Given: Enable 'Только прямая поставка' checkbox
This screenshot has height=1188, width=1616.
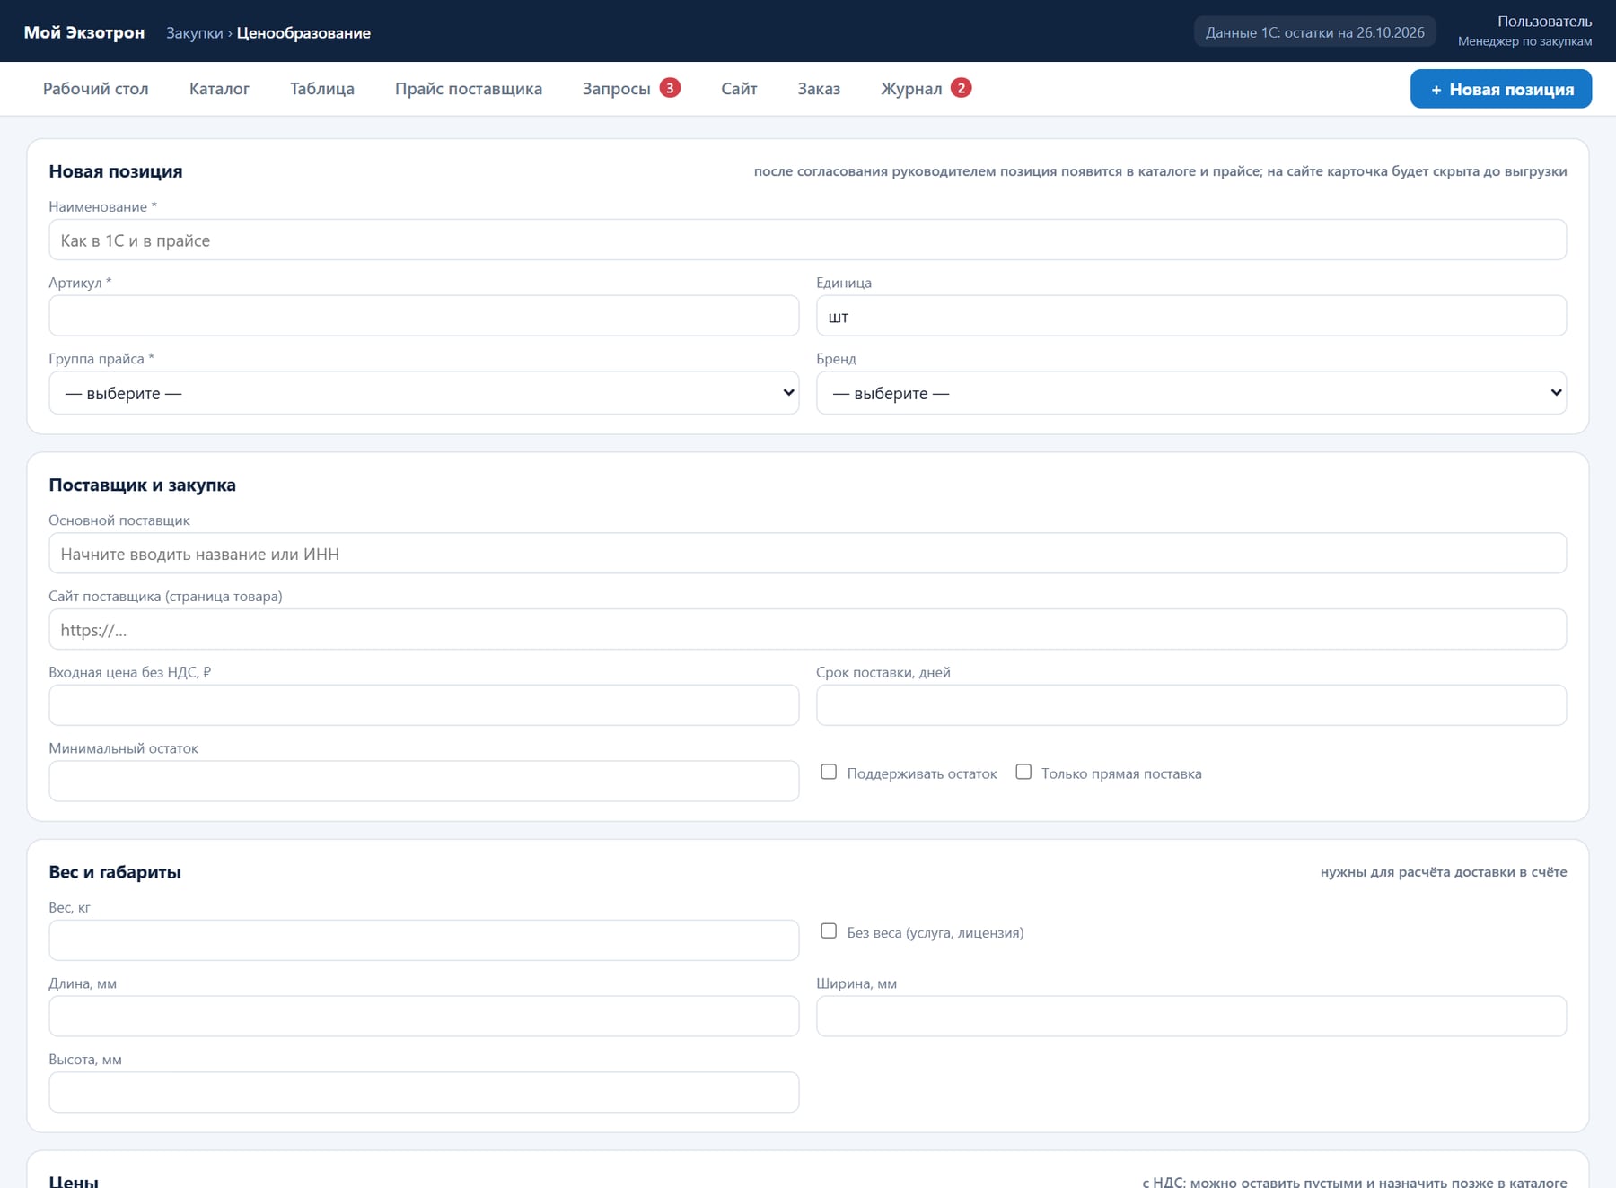Looking at the screenshot, I should point(1023,772).
